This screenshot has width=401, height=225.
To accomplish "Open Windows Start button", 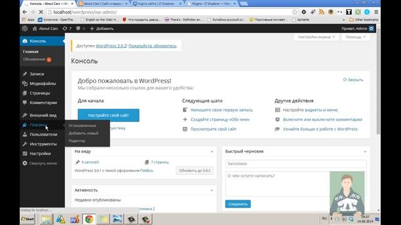I will click(28, 219).
